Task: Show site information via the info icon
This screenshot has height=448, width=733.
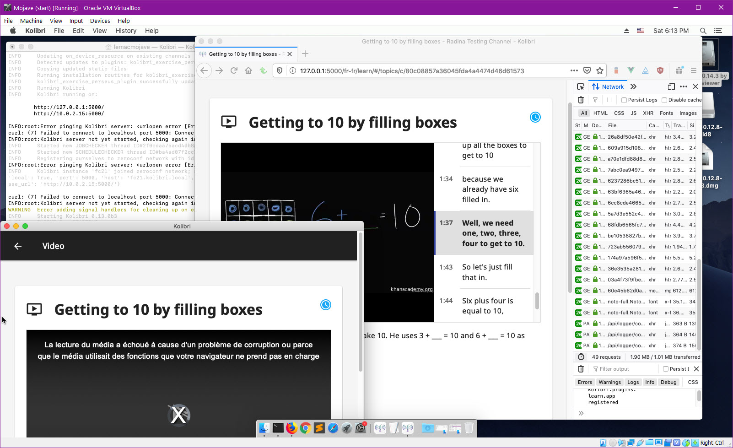Action: [x=293, y=70]
